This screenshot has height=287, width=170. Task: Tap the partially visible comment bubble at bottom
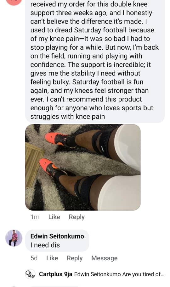[x=55, y=286]
